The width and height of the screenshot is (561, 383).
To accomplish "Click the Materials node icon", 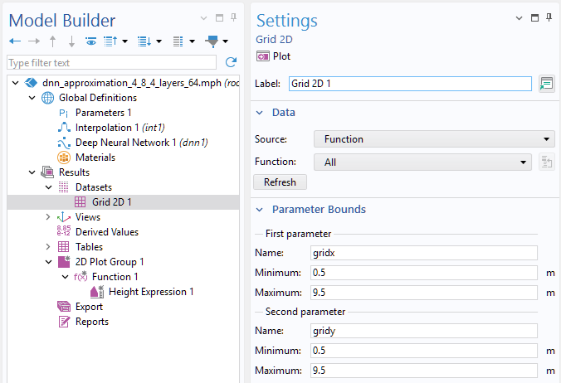I will [64, 158].
